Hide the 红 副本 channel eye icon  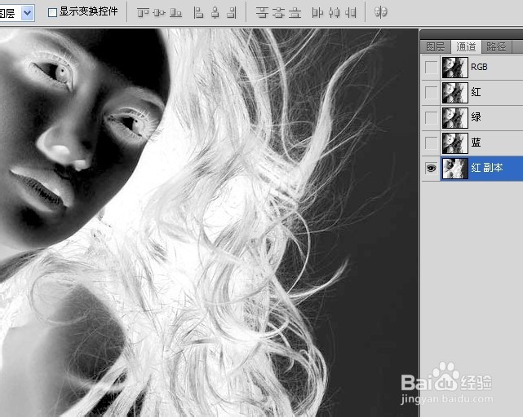coord(431,169)
